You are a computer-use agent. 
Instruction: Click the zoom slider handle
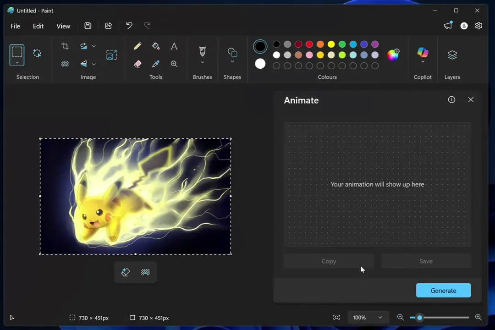pos(419,317)
